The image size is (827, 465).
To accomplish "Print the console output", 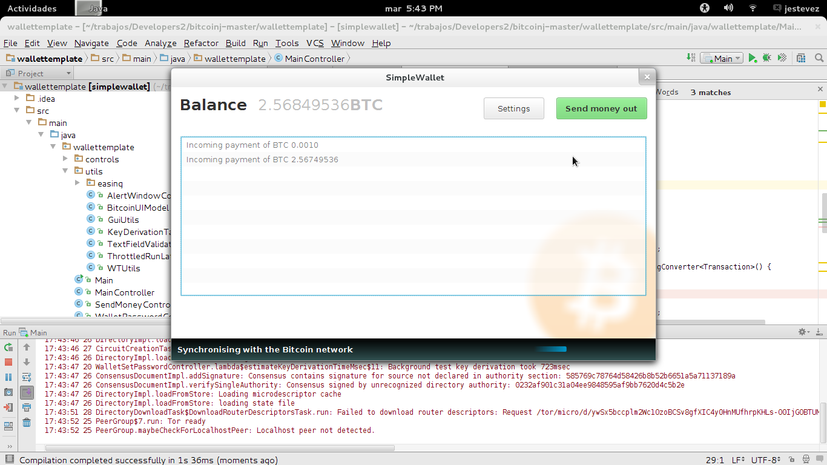I will (27, 407).
